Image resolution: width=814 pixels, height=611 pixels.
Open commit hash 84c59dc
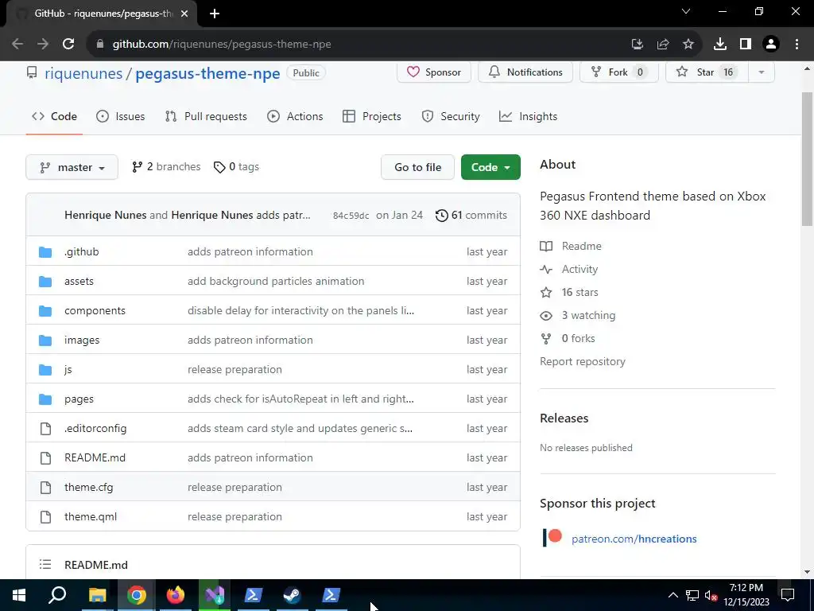pyautogui.click(x=351, y=216)
